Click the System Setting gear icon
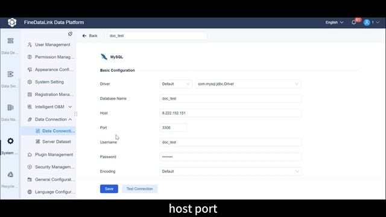The image size is (386, 217). click(x=30, y=82)
